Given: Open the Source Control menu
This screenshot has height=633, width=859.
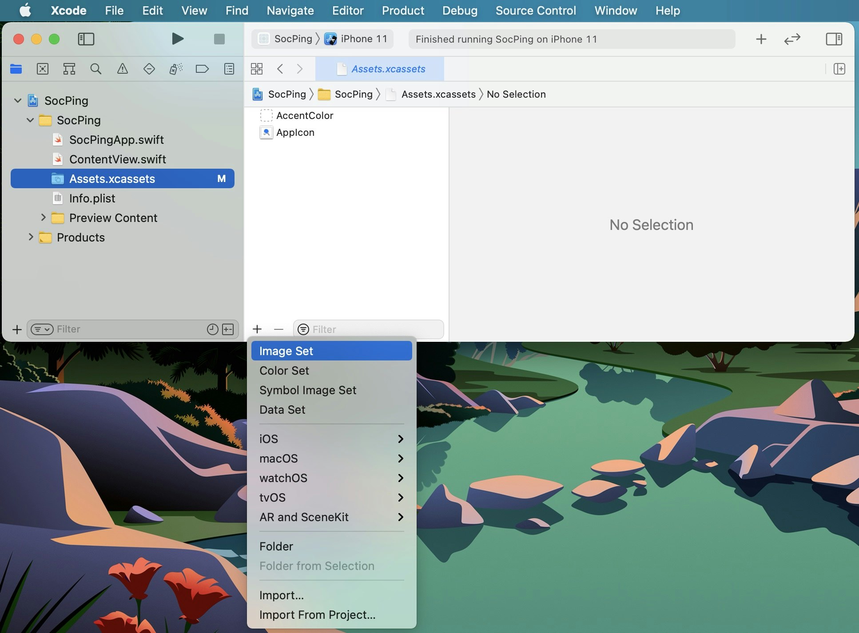Looking at the screenshot, I should pyautogui.click(x=536, y=10).
